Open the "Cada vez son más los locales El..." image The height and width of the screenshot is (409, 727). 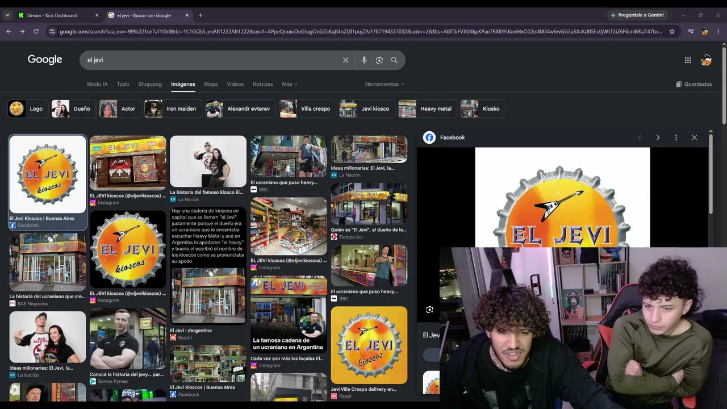[x=289, y=315]
